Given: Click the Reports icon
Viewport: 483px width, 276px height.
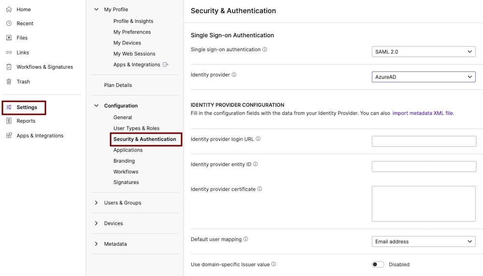Looking at the screenshot, I should click(9, 121).
